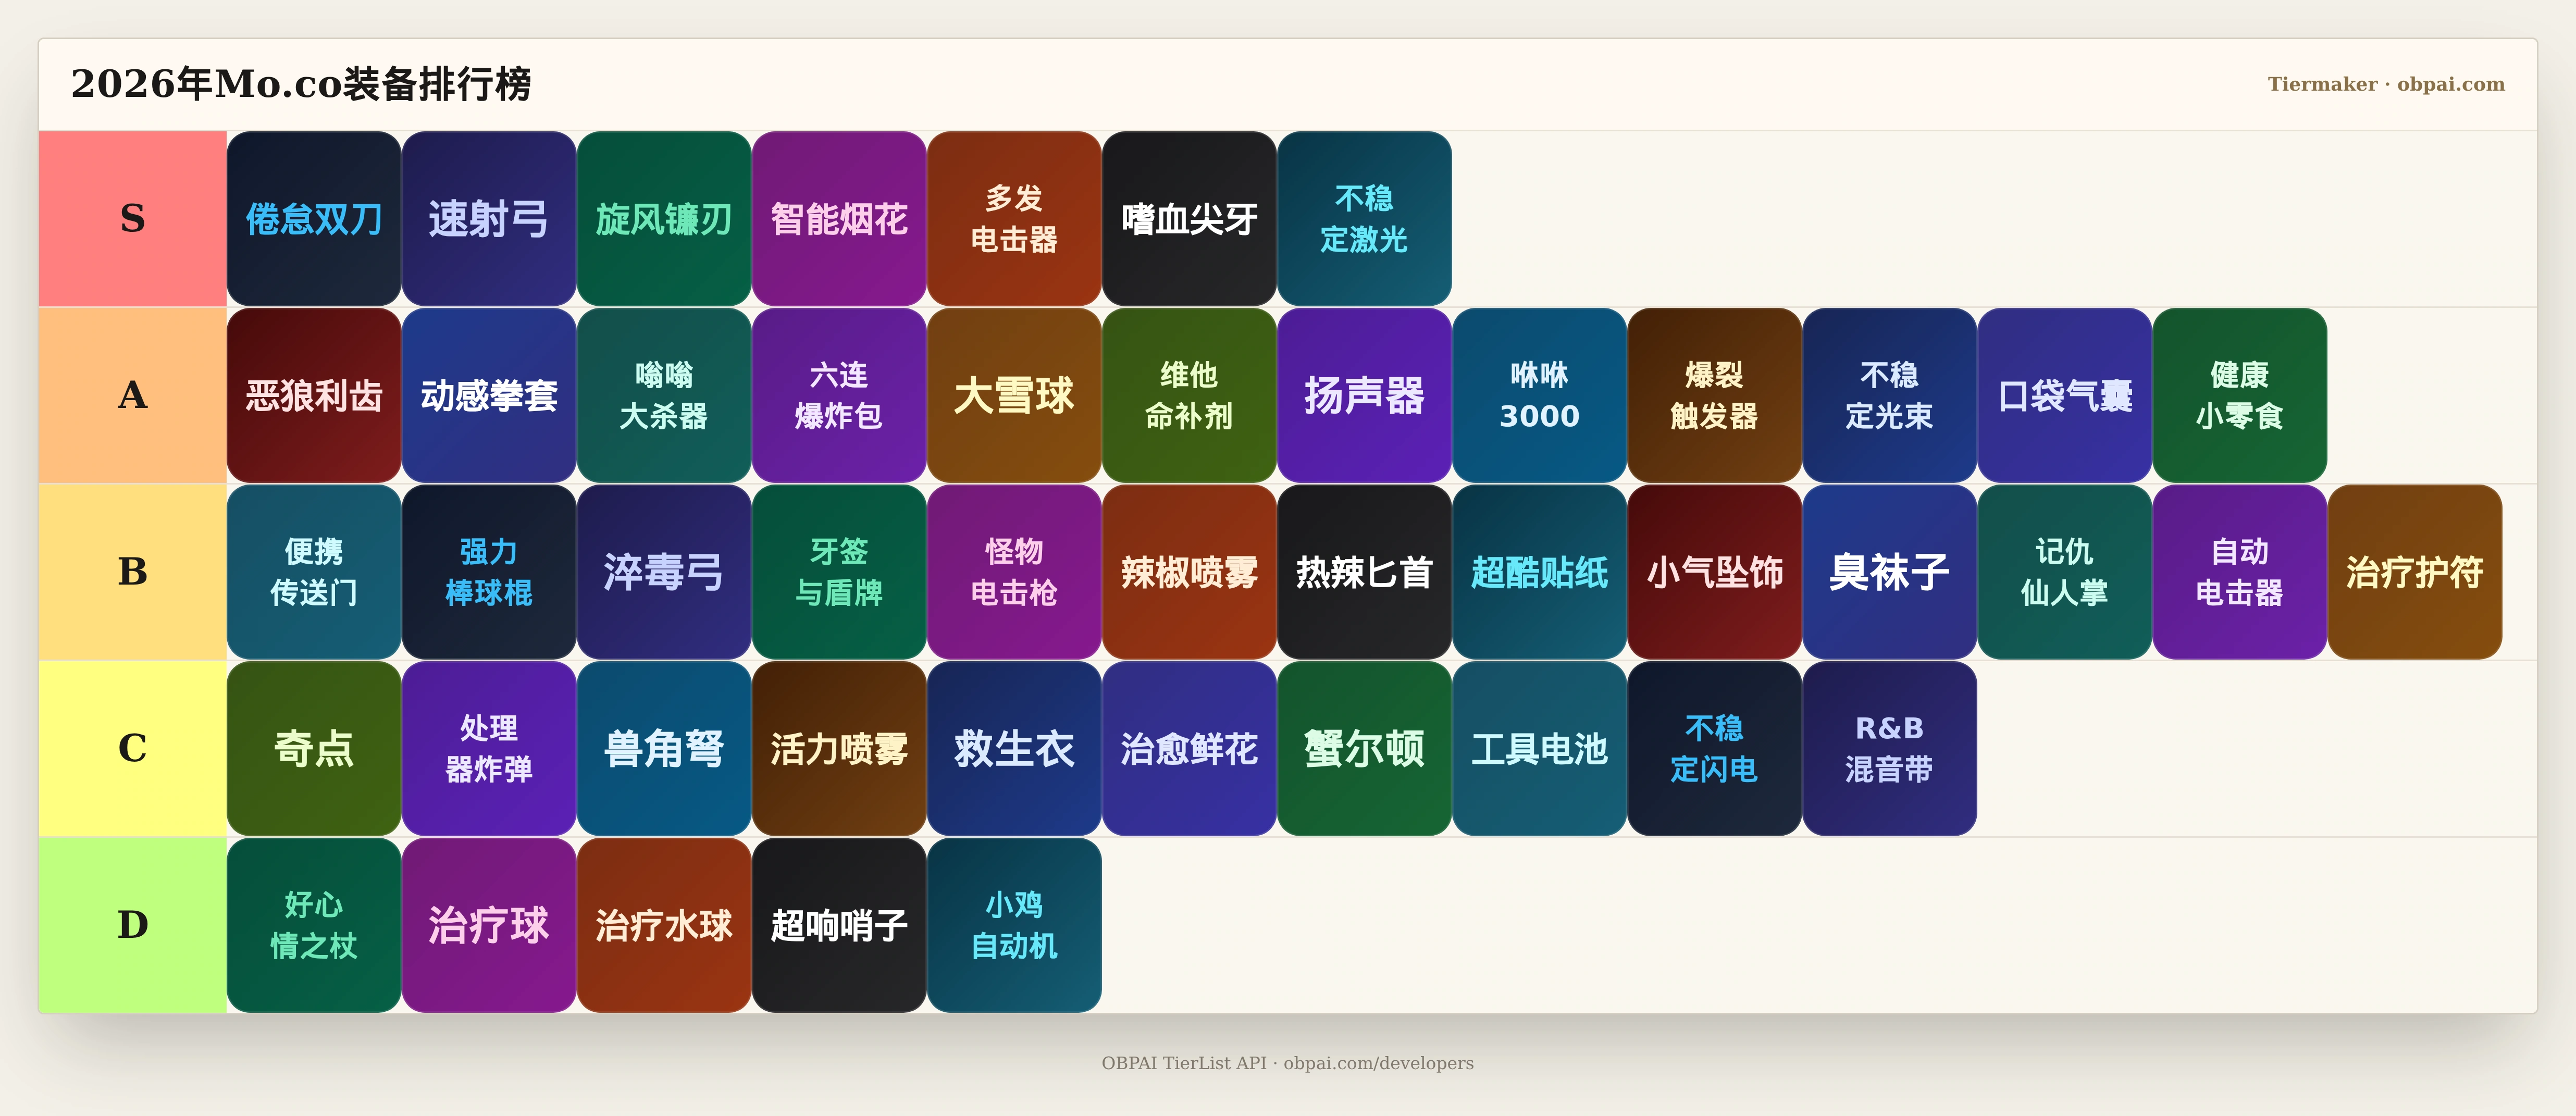Choose the 蟹尔顿 tile
Viewport: 2576px width, 1116px height.
pyautogui.click(x=1364, y=749)
